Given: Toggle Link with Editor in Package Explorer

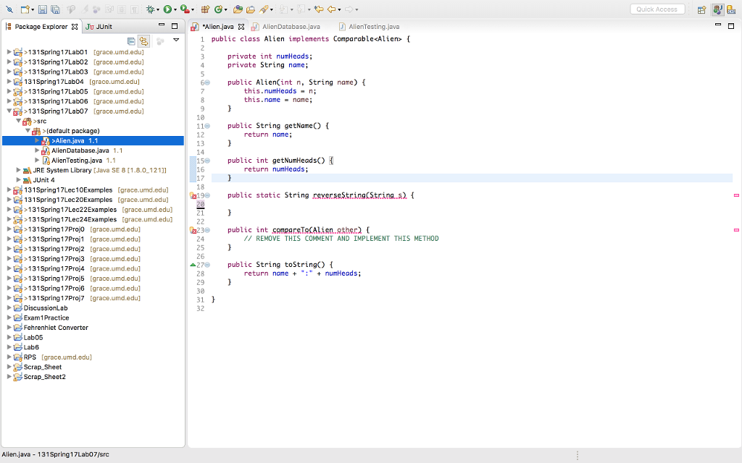Looking at the screenshot, I should 143,41.
